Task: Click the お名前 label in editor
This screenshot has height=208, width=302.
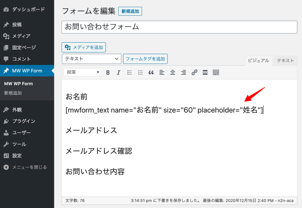Action: [x=76, y=97]
